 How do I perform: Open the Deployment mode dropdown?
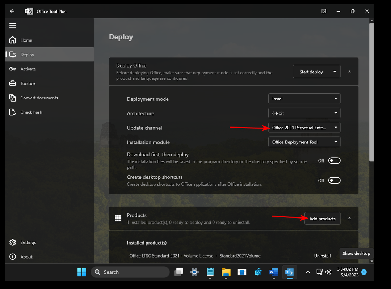click(304, 99)
